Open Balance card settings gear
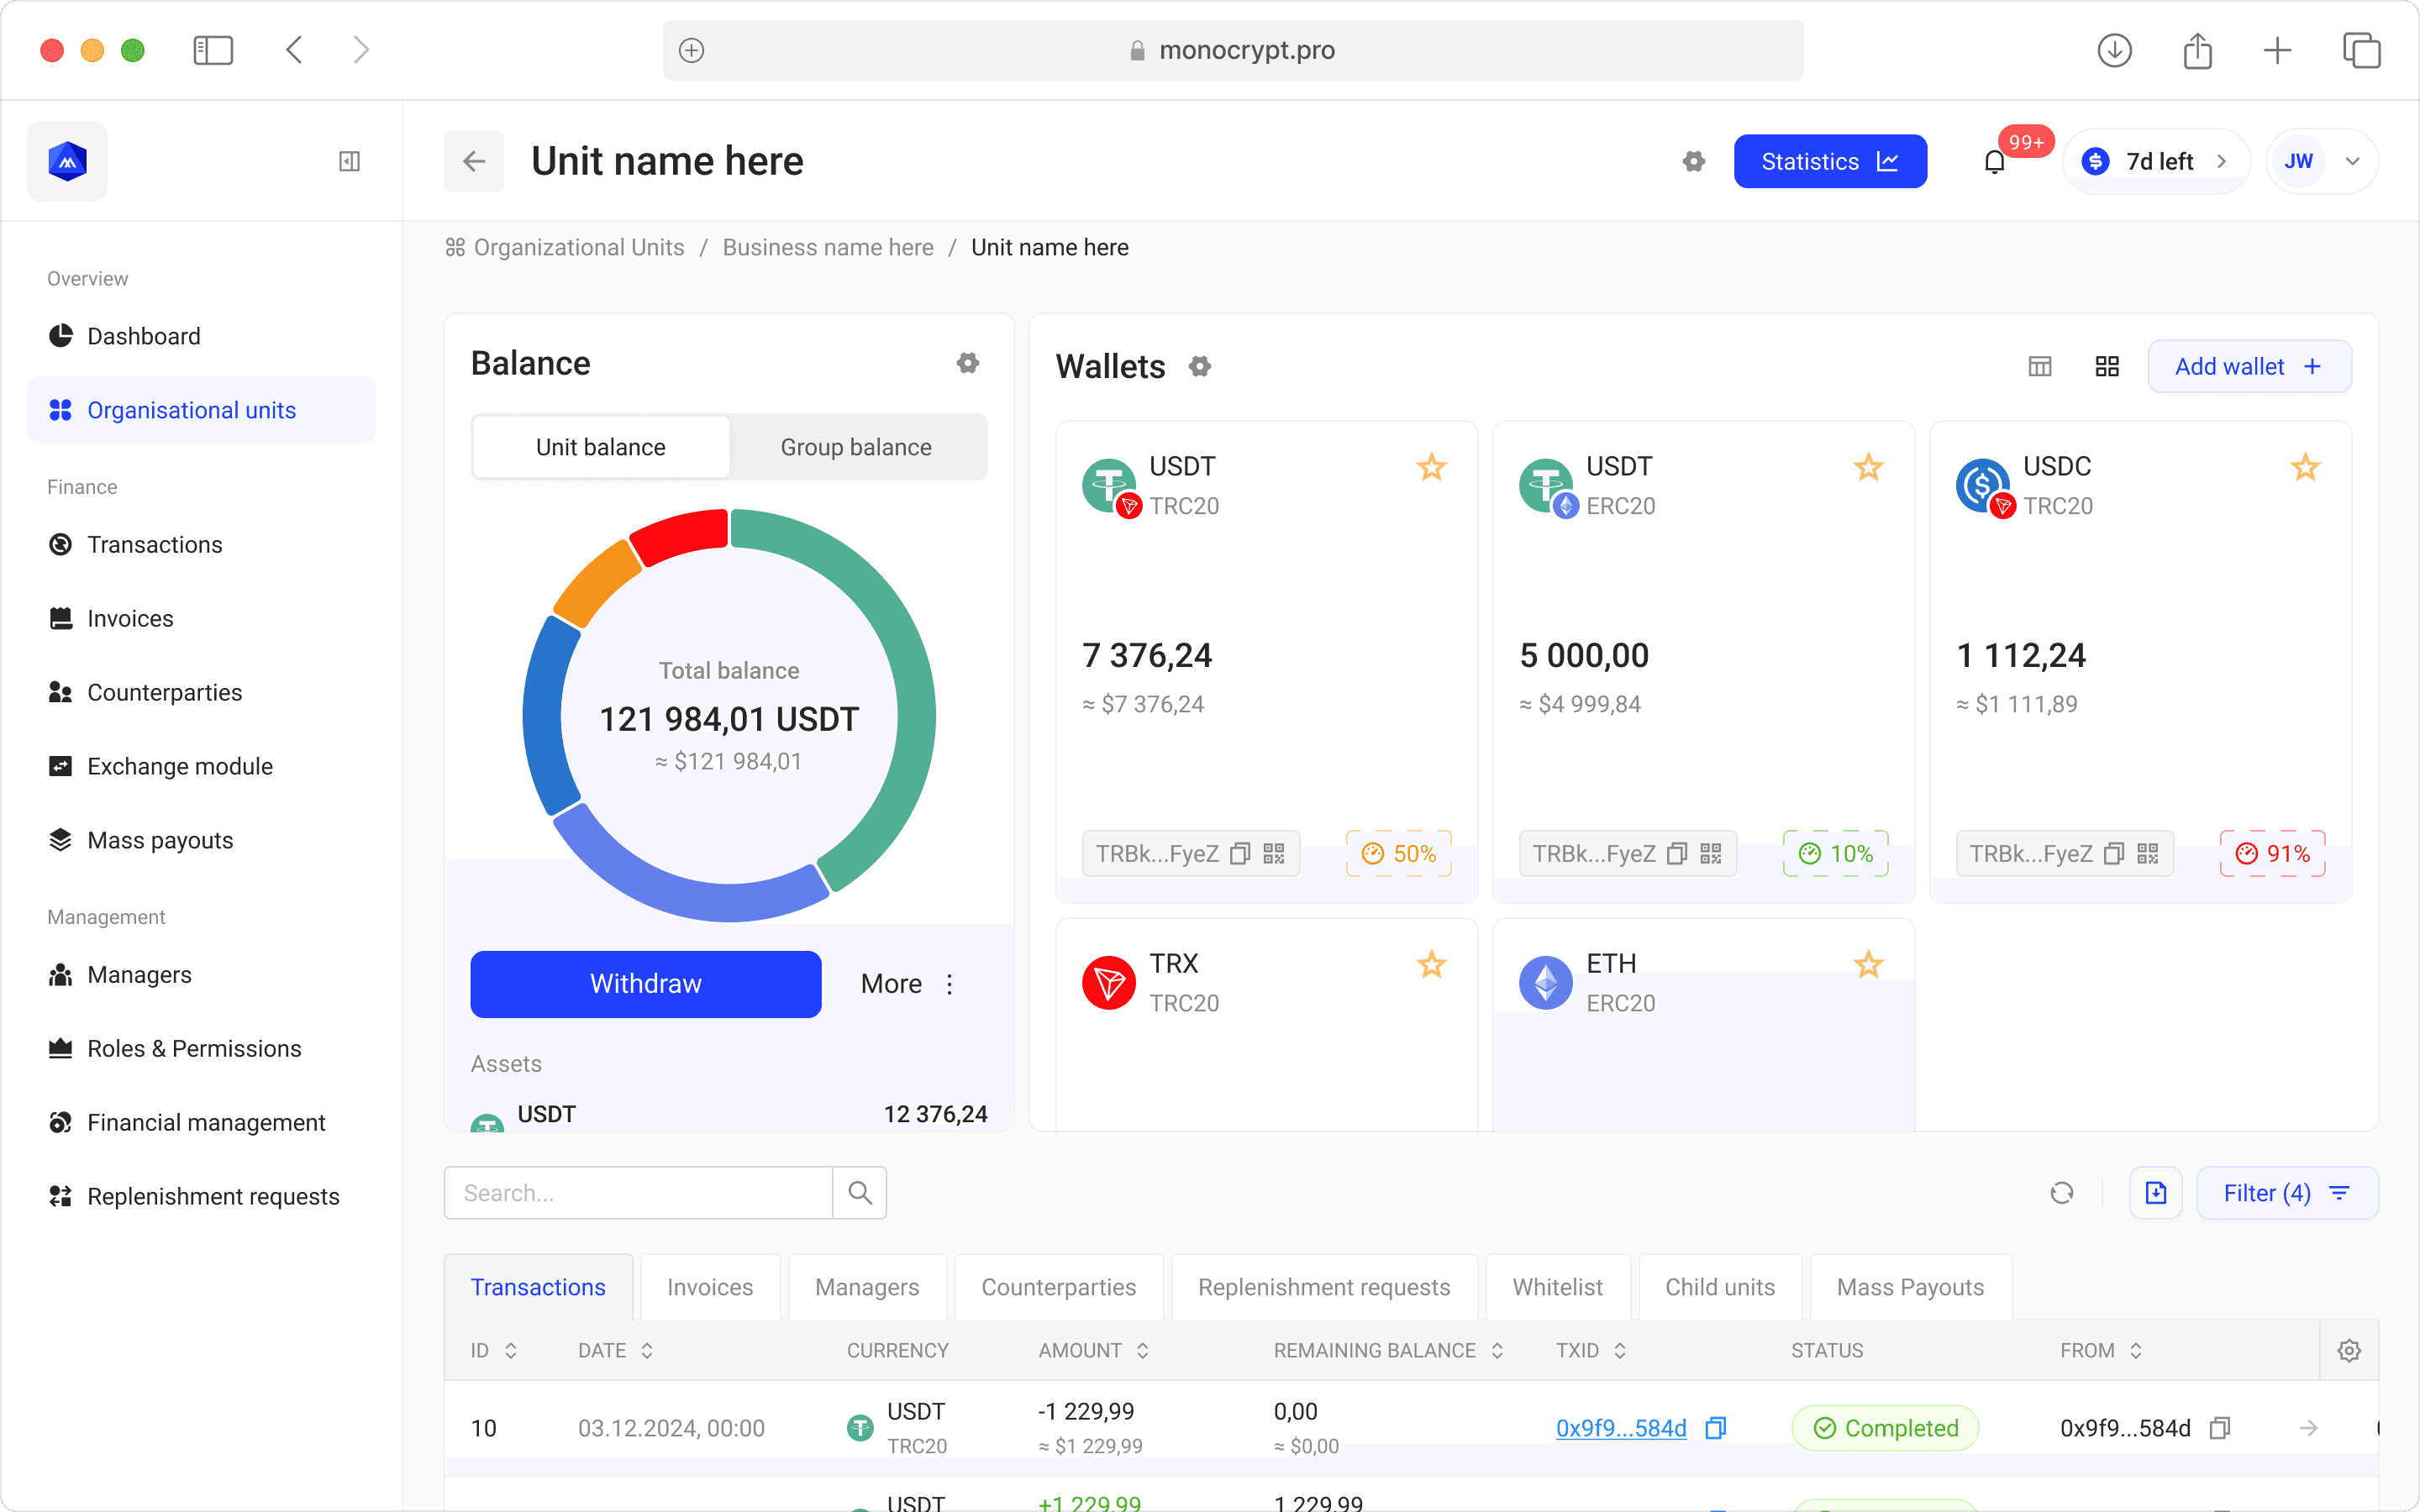Viewport: 2420px width, 1512px height. pos(967,363)
